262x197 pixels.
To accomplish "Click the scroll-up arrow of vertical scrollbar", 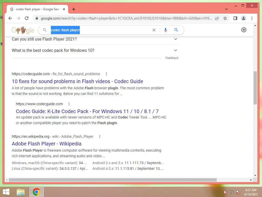I will point(255,26).
